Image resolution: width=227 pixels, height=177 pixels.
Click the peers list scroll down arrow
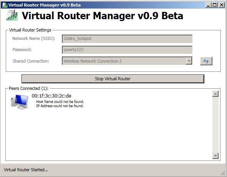click(215, 156)
